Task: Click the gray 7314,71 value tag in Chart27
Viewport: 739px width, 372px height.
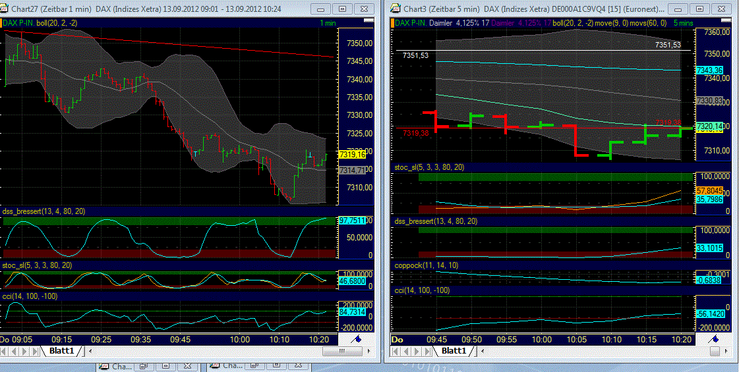Action: pos(352,171)
